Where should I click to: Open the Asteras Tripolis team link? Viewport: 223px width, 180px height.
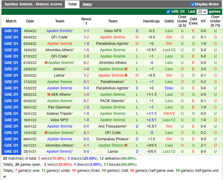click(59, 114)
